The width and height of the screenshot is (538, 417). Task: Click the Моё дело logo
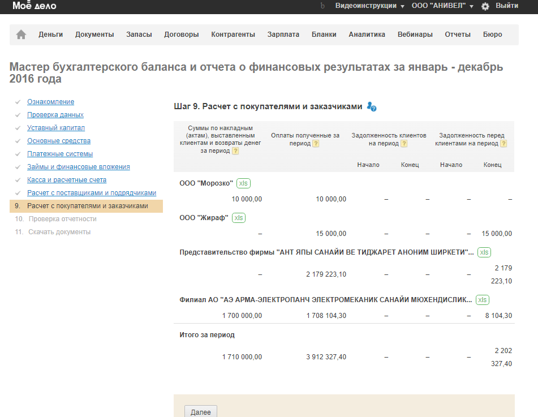click(x=34, y=6)
